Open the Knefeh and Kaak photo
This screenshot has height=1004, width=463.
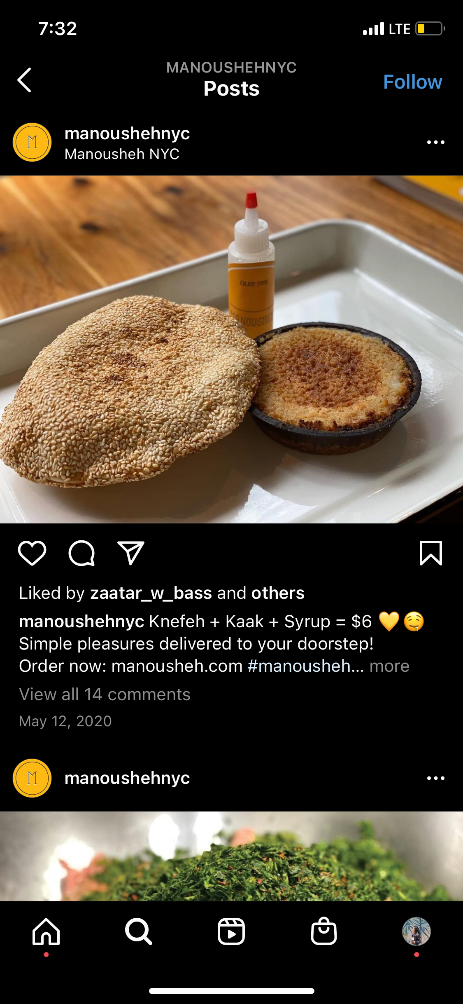coord(231,350)
